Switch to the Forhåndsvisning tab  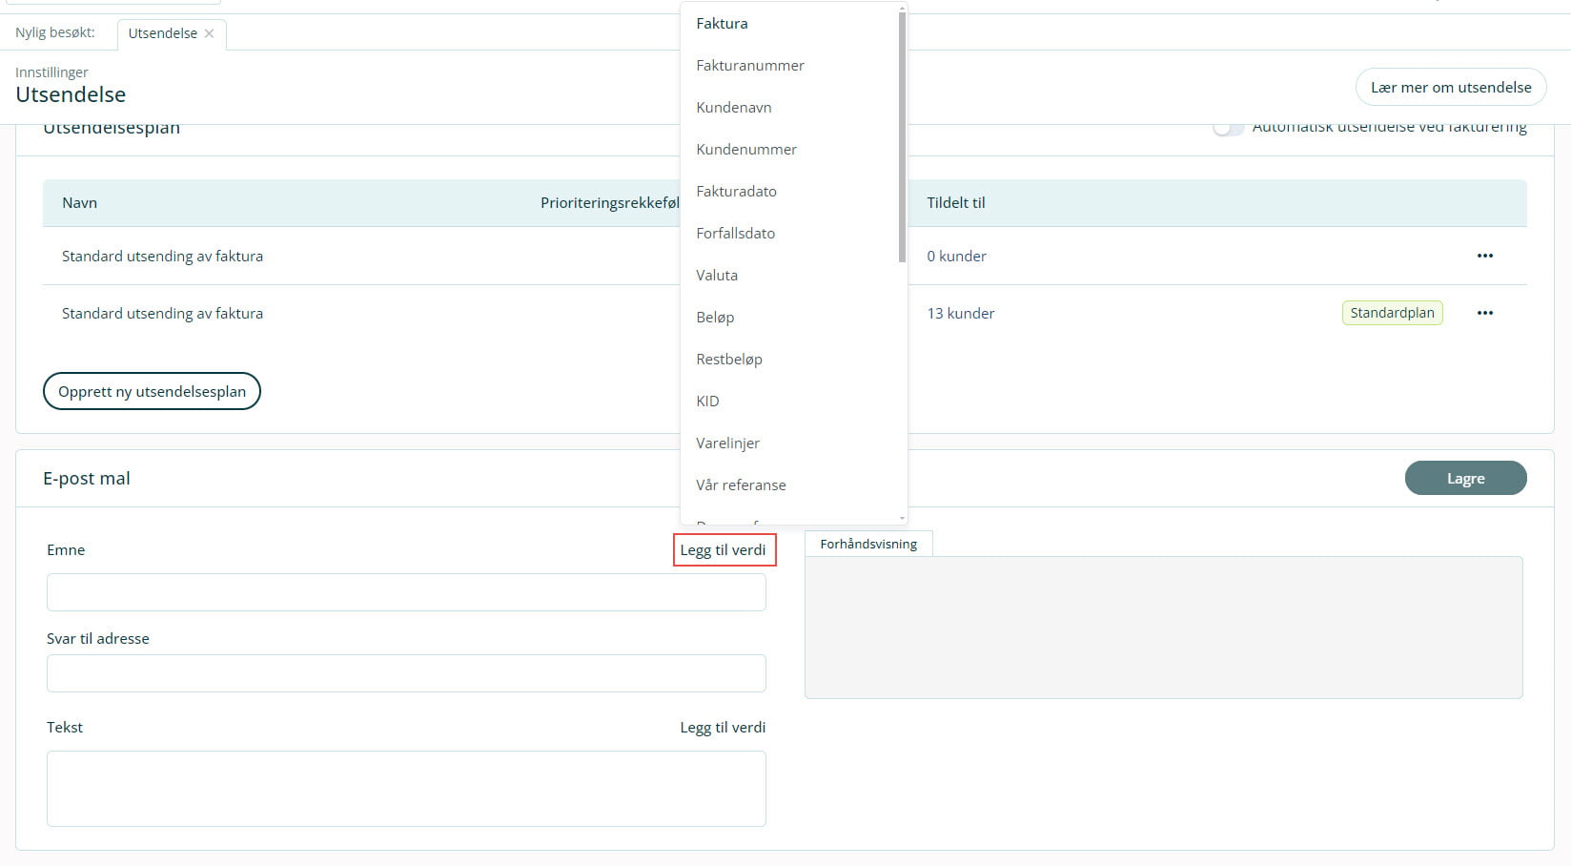click(x=868, y=545)
